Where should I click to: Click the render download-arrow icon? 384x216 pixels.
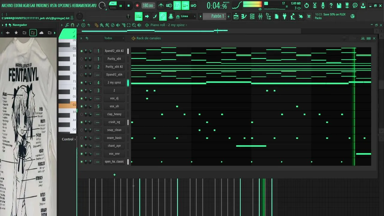pos(363,5)
